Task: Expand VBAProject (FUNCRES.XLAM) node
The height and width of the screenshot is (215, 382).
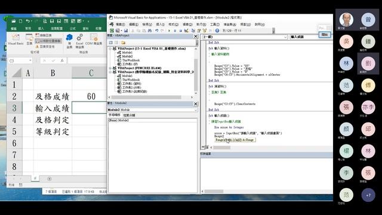Action: pyautogui.click(x=110, y=68)
